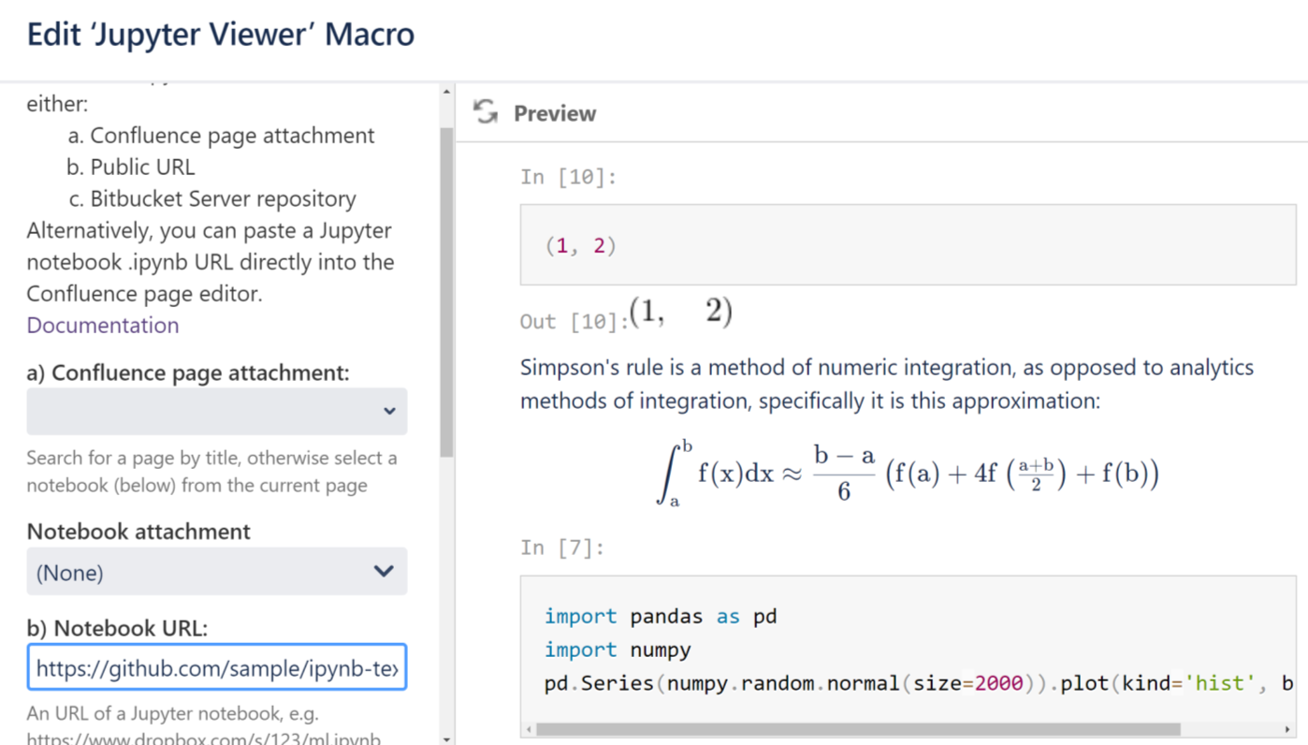The width and height of the screenshot is (1308, 745).
Task: Click the preview horizontal scrollbar's right arrow
Action: (1287, 729)
